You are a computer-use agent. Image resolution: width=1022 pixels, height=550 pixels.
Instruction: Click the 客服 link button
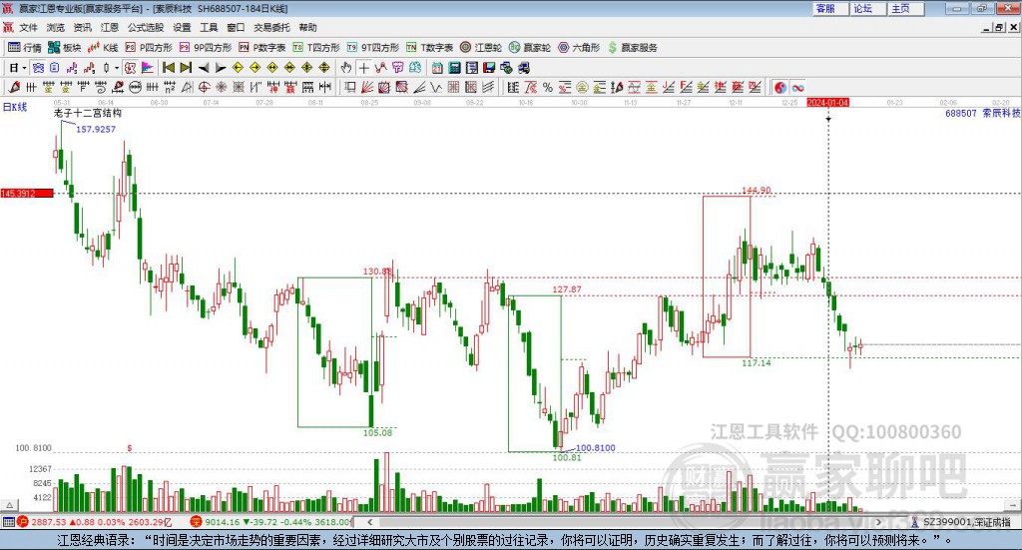tap(831, 8)
